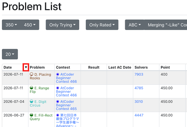
Task: Open the Only Rated filter dropdown
Action: click(102, 25)
